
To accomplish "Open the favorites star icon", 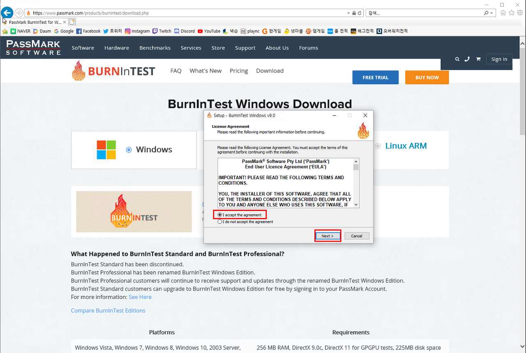I will point(512,13).
